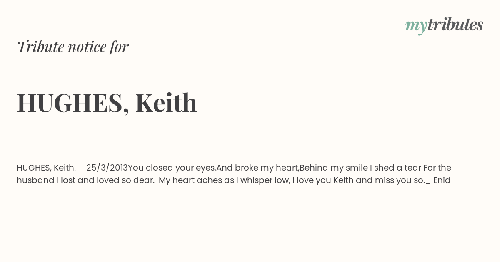Viewport: 500px width, 262px height.
Task: Click the first name 'Keith' in large title
Action: (x=166, y=103)
